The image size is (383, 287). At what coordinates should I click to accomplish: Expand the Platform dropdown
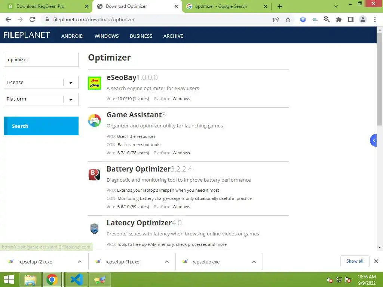tap(41, 99)
